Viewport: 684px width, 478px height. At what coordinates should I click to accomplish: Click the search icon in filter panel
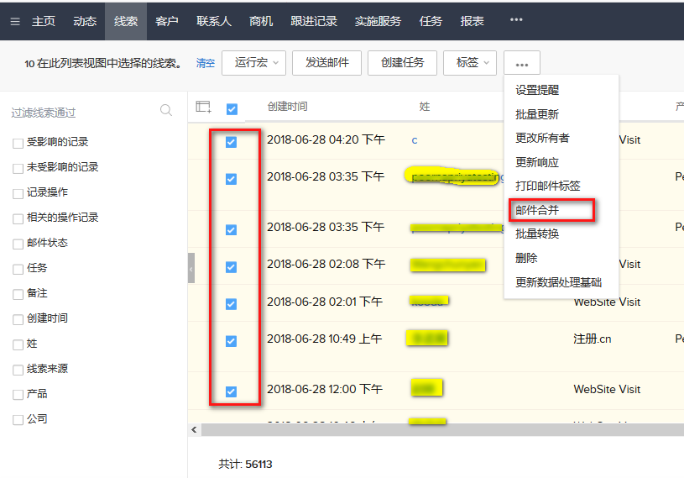click(166, 111)
